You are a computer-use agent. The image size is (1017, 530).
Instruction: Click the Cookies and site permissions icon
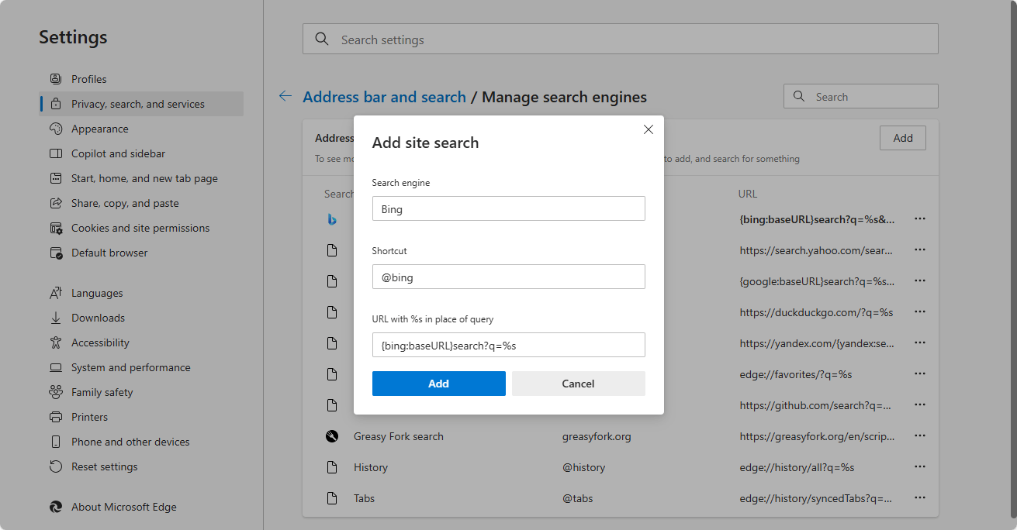click(x=56, y=228)
